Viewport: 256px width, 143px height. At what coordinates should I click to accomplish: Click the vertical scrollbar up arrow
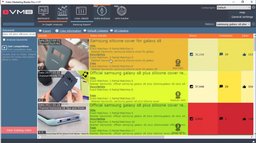(x=255, y=35)
